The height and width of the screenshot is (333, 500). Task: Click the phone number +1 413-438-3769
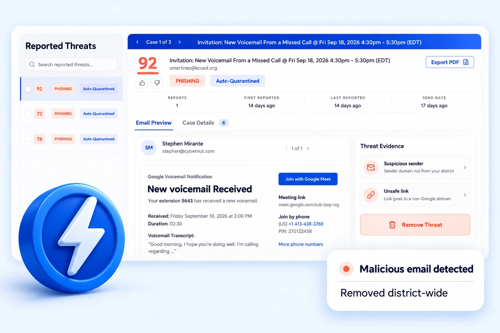point(306,224)
